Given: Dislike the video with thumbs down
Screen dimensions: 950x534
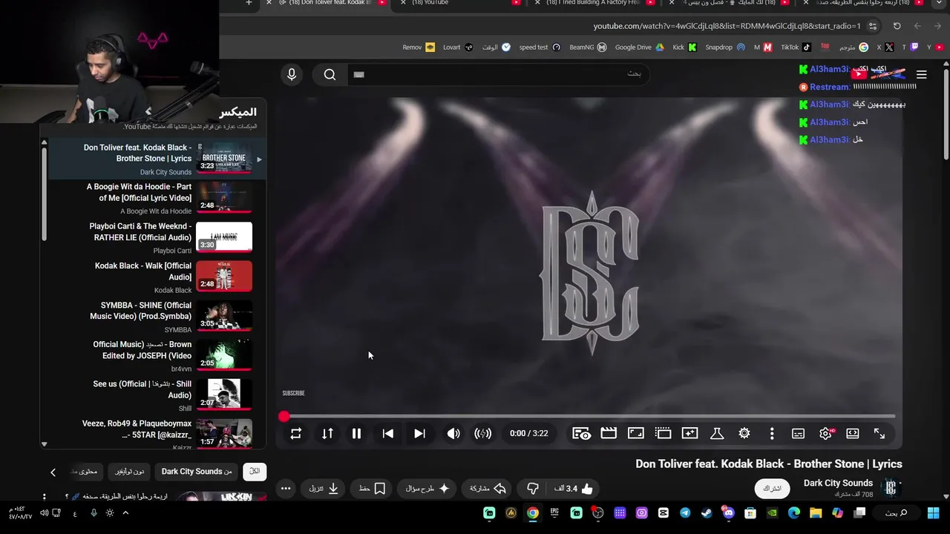Looking at the screenshot, I should 532,489.
